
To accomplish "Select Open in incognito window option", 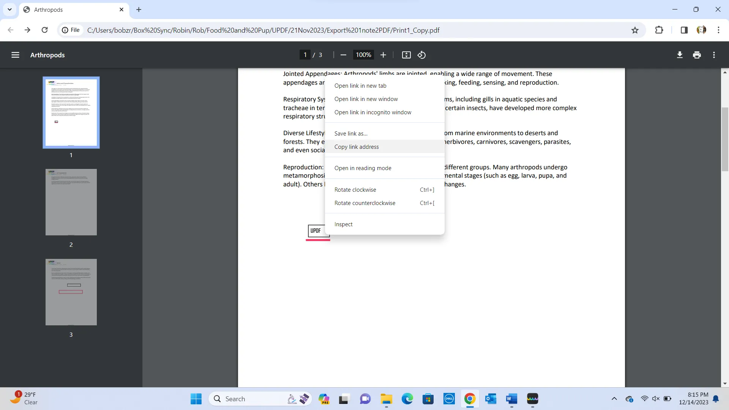I will point(373,112).
